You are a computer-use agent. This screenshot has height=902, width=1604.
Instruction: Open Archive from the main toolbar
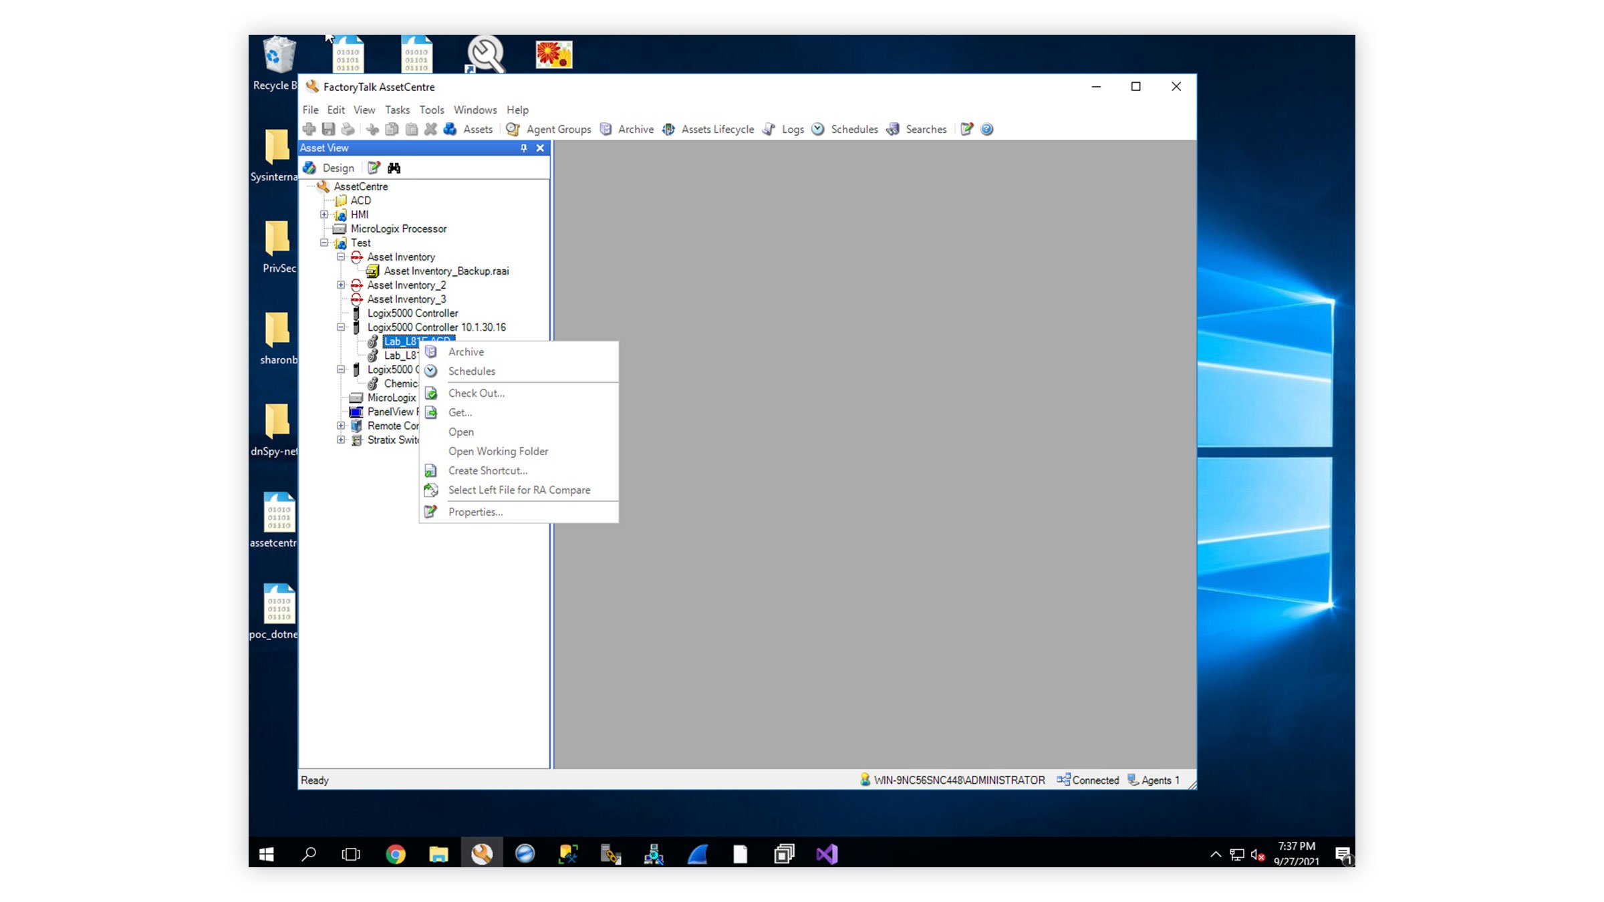click(x=627, y=129)
